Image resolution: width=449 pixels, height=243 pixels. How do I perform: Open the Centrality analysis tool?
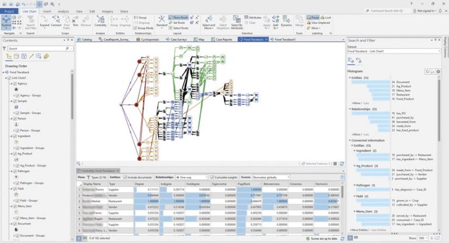click(100, 22)
